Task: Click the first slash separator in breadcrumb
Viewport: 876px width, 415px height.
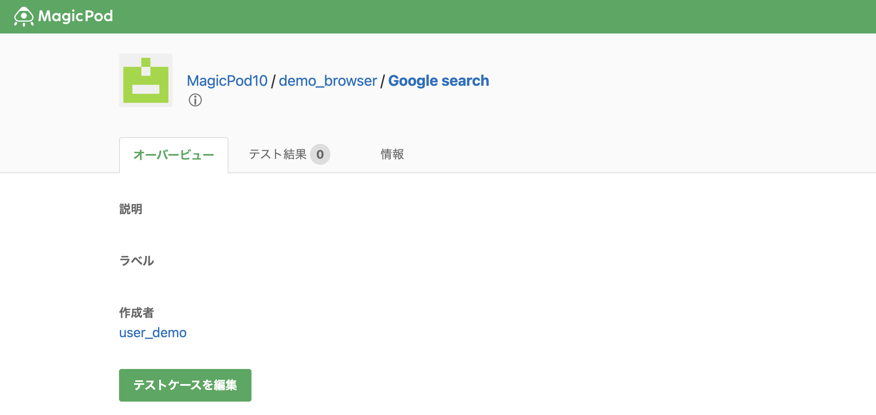Action: coord(273,81)
